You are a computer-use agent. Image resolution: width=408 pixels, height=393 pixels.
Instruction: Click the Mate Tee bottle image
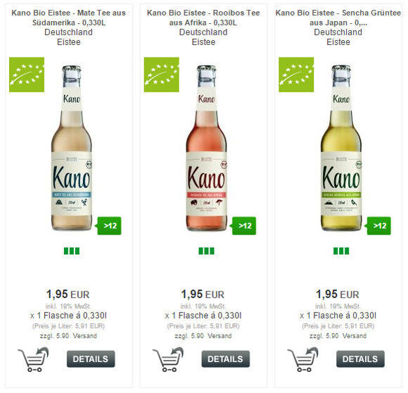[x=72, y=148]
